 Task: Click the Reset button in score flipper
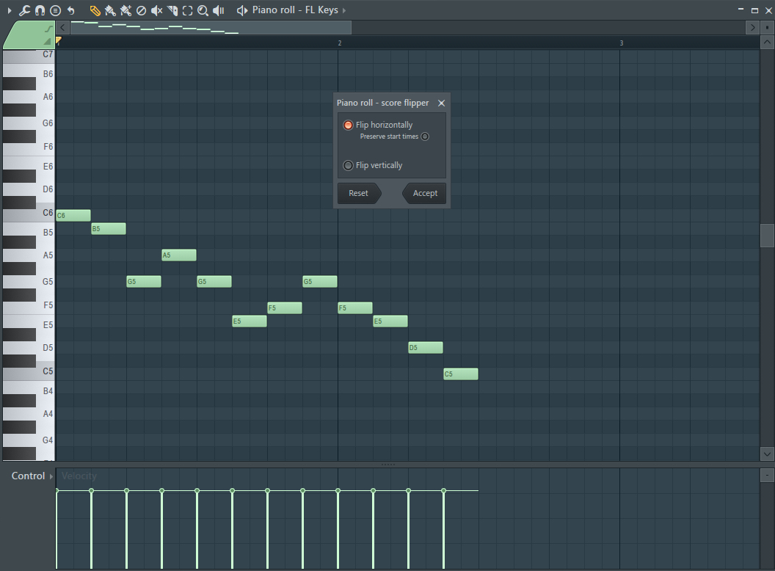click(359, 193)
